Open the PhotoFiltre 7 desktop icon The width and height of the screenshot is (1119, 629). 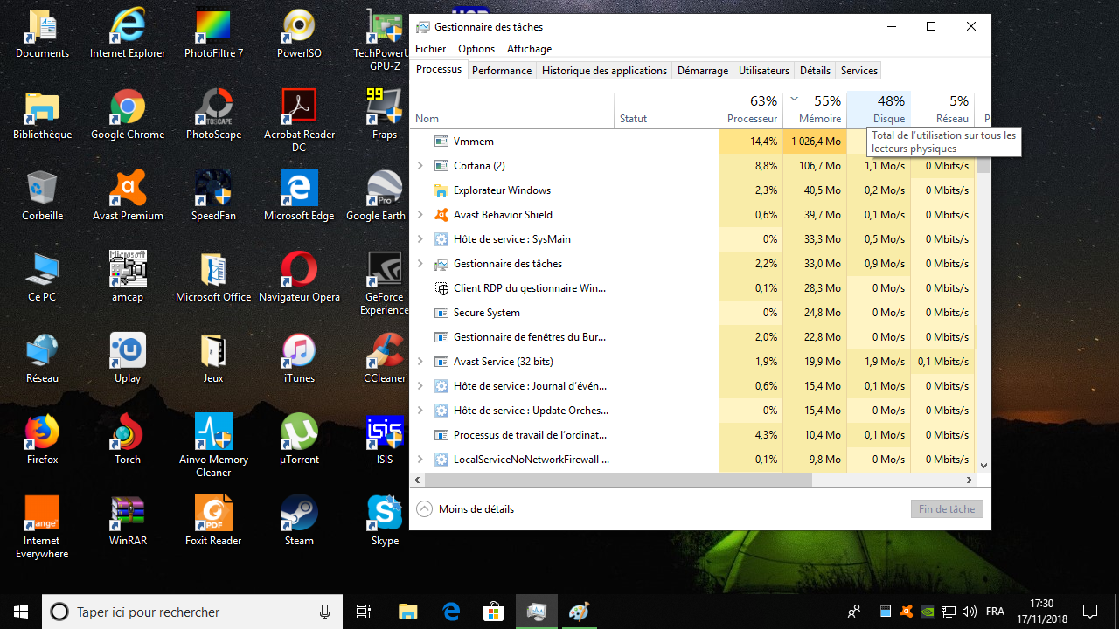coord(213,35)
